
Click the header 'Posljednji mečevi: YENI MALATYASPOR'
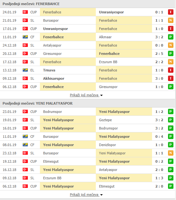pos(38,103)
